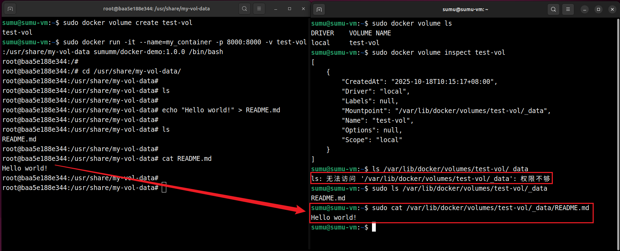Focus the cursor at the container's last prompt
This screenshot has width=620, height=251.
164,188
